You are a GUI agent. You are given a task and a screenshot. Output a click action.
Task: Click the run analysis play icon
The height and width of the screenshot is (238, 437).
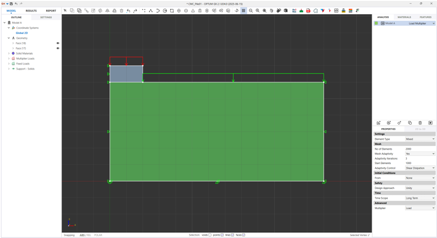tap(430, 123)
